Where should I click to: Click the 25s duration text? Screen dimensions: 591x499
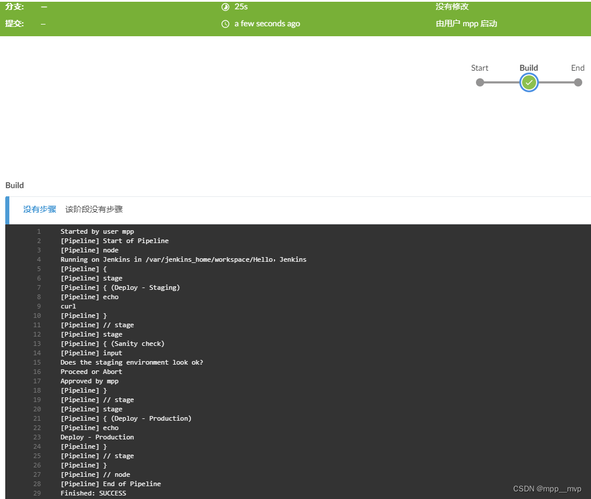241,7
